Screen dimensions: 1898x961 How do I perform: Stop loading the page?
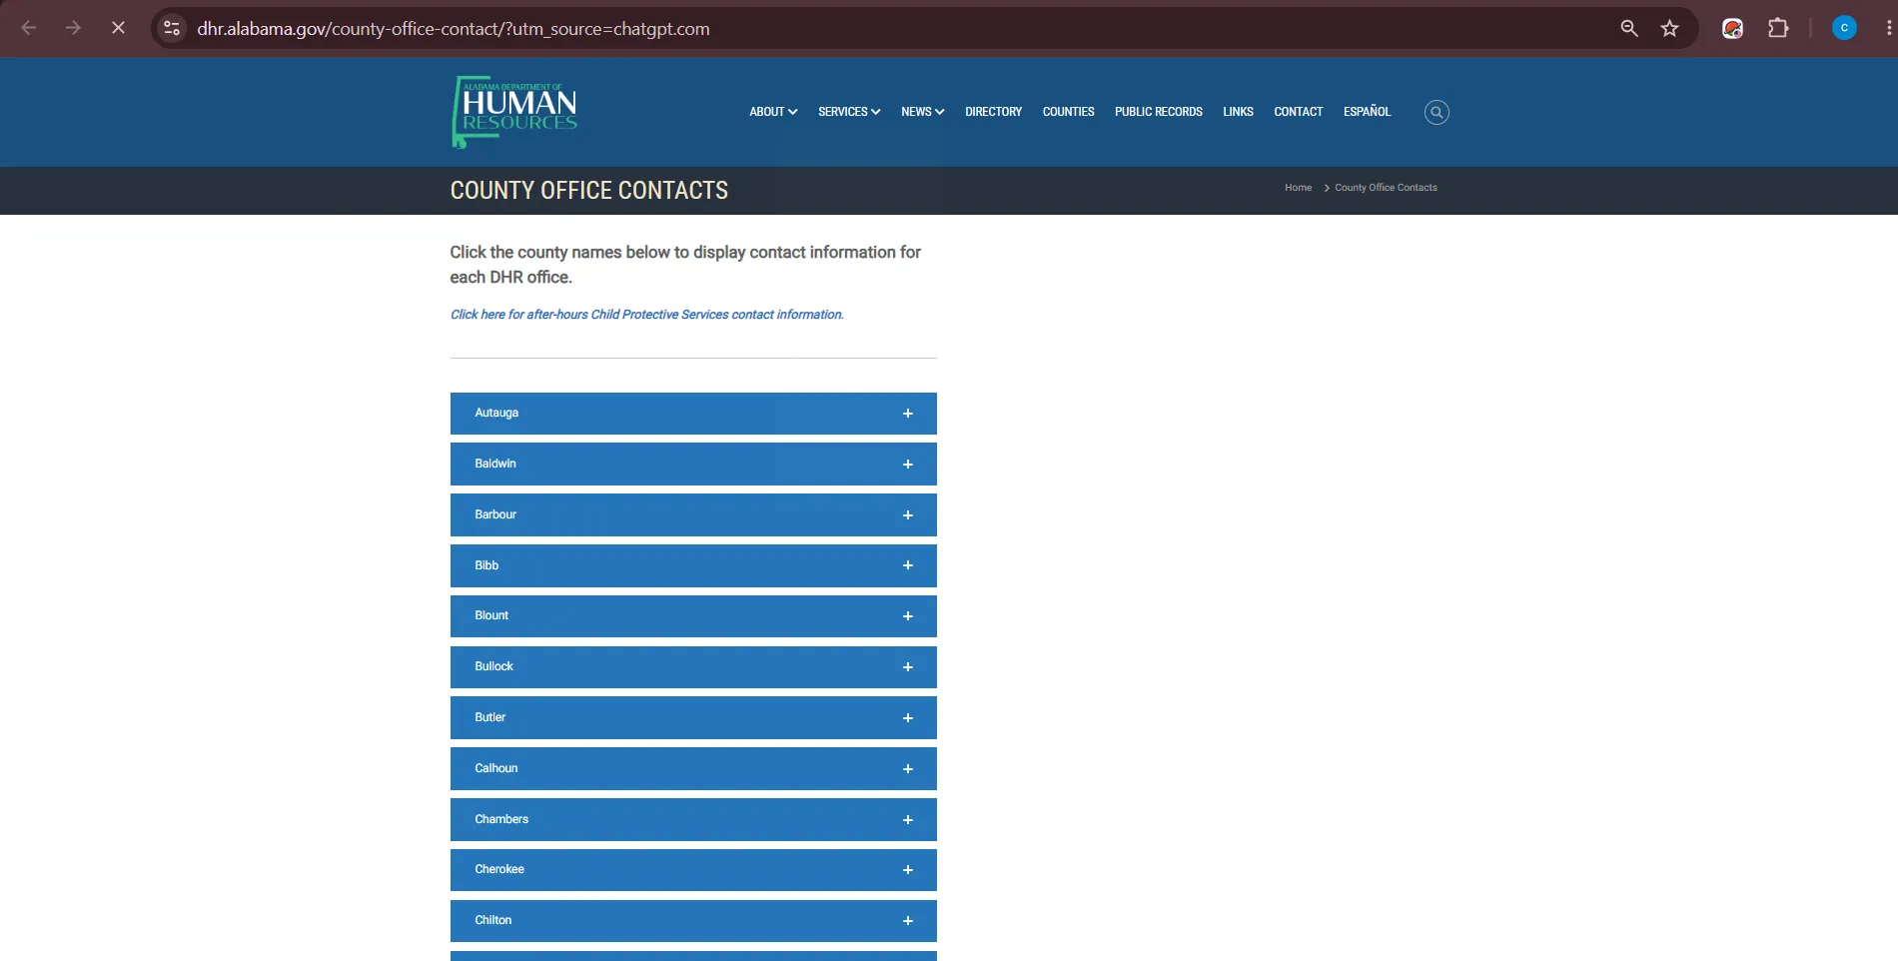118,28
